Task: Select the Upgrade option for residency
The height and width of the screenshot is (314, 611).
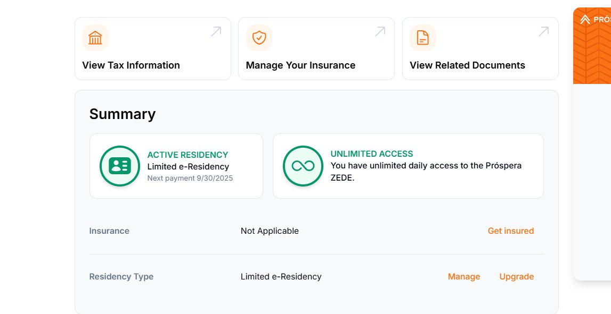Action: (x=516, y=276)
